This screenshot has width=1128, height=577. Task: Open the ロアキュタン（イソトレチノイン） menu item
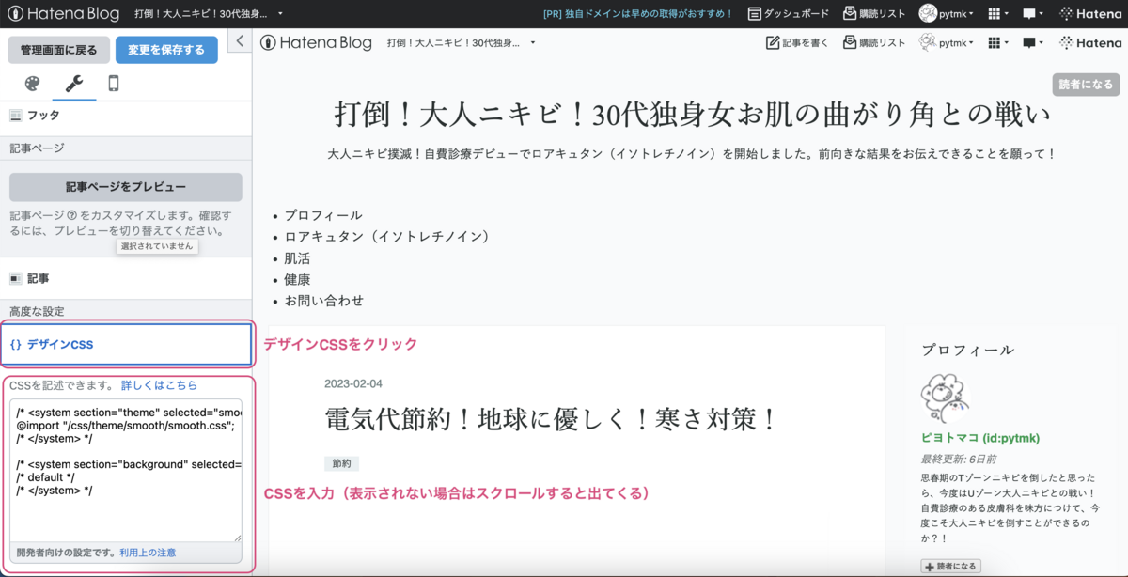[x=387, y=237]
